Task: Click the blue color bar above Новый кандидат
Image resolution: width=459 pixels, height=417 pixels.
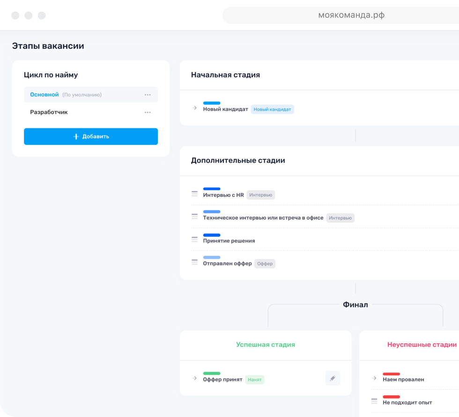Action: click(212, 103)
